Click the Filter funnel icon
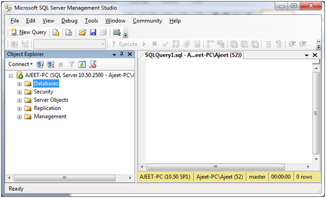Screen dimensions: 326x198 click(x=71, y=64)
